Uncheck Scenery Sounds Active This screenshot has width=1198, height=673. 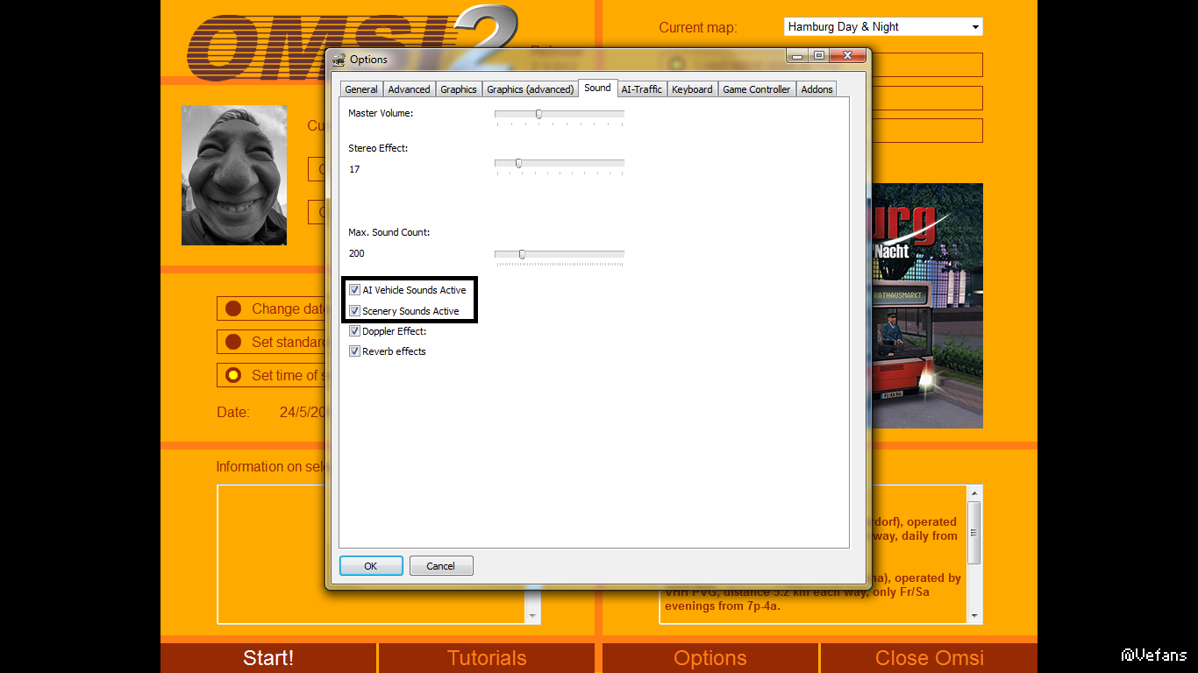point(354,311)
